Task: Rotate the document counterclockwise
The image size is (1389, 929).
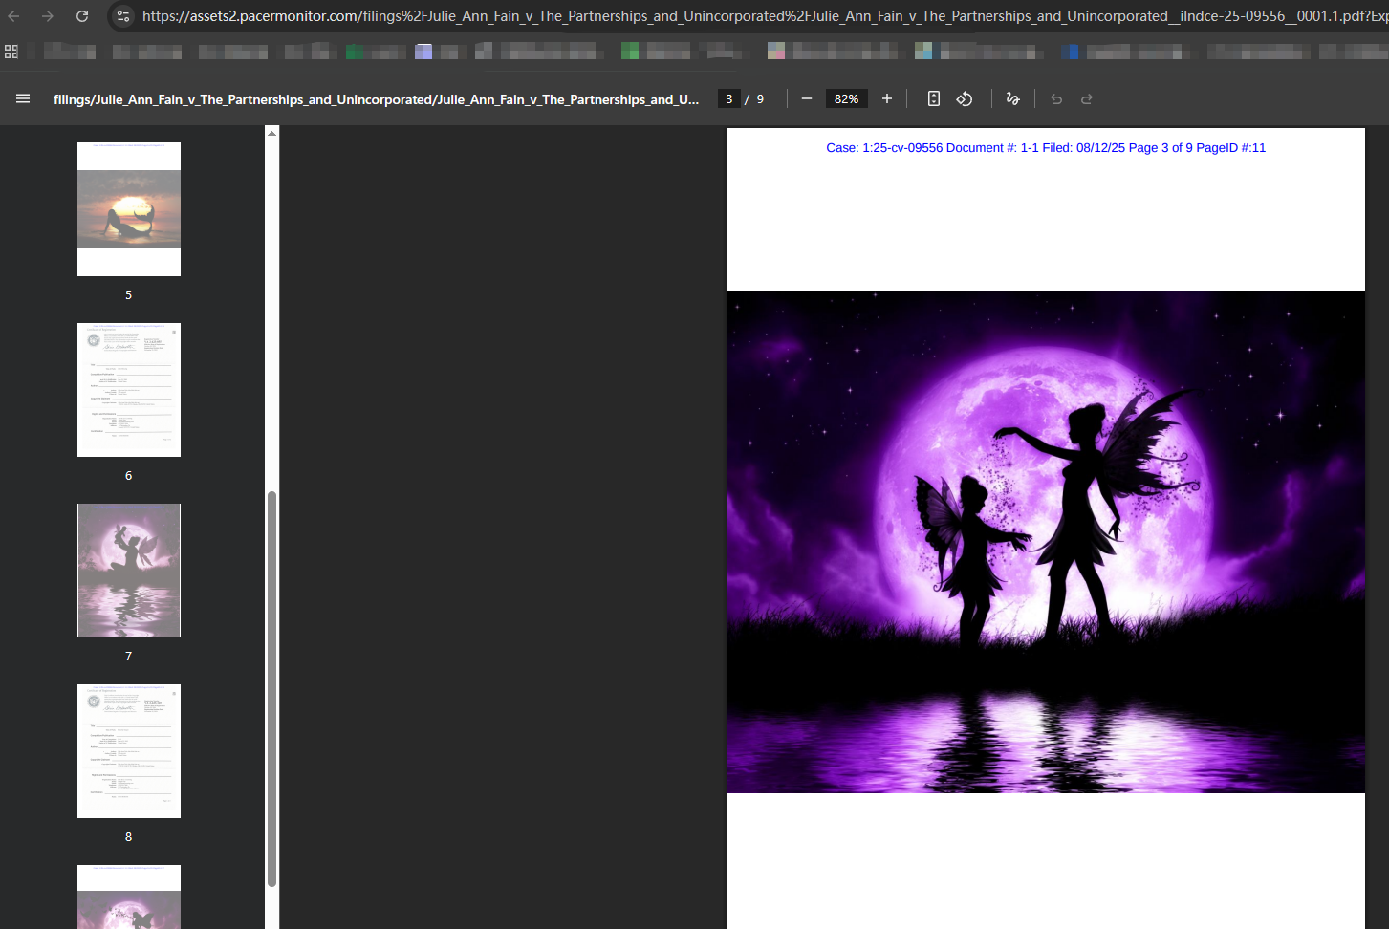Action: pos(965,98)
